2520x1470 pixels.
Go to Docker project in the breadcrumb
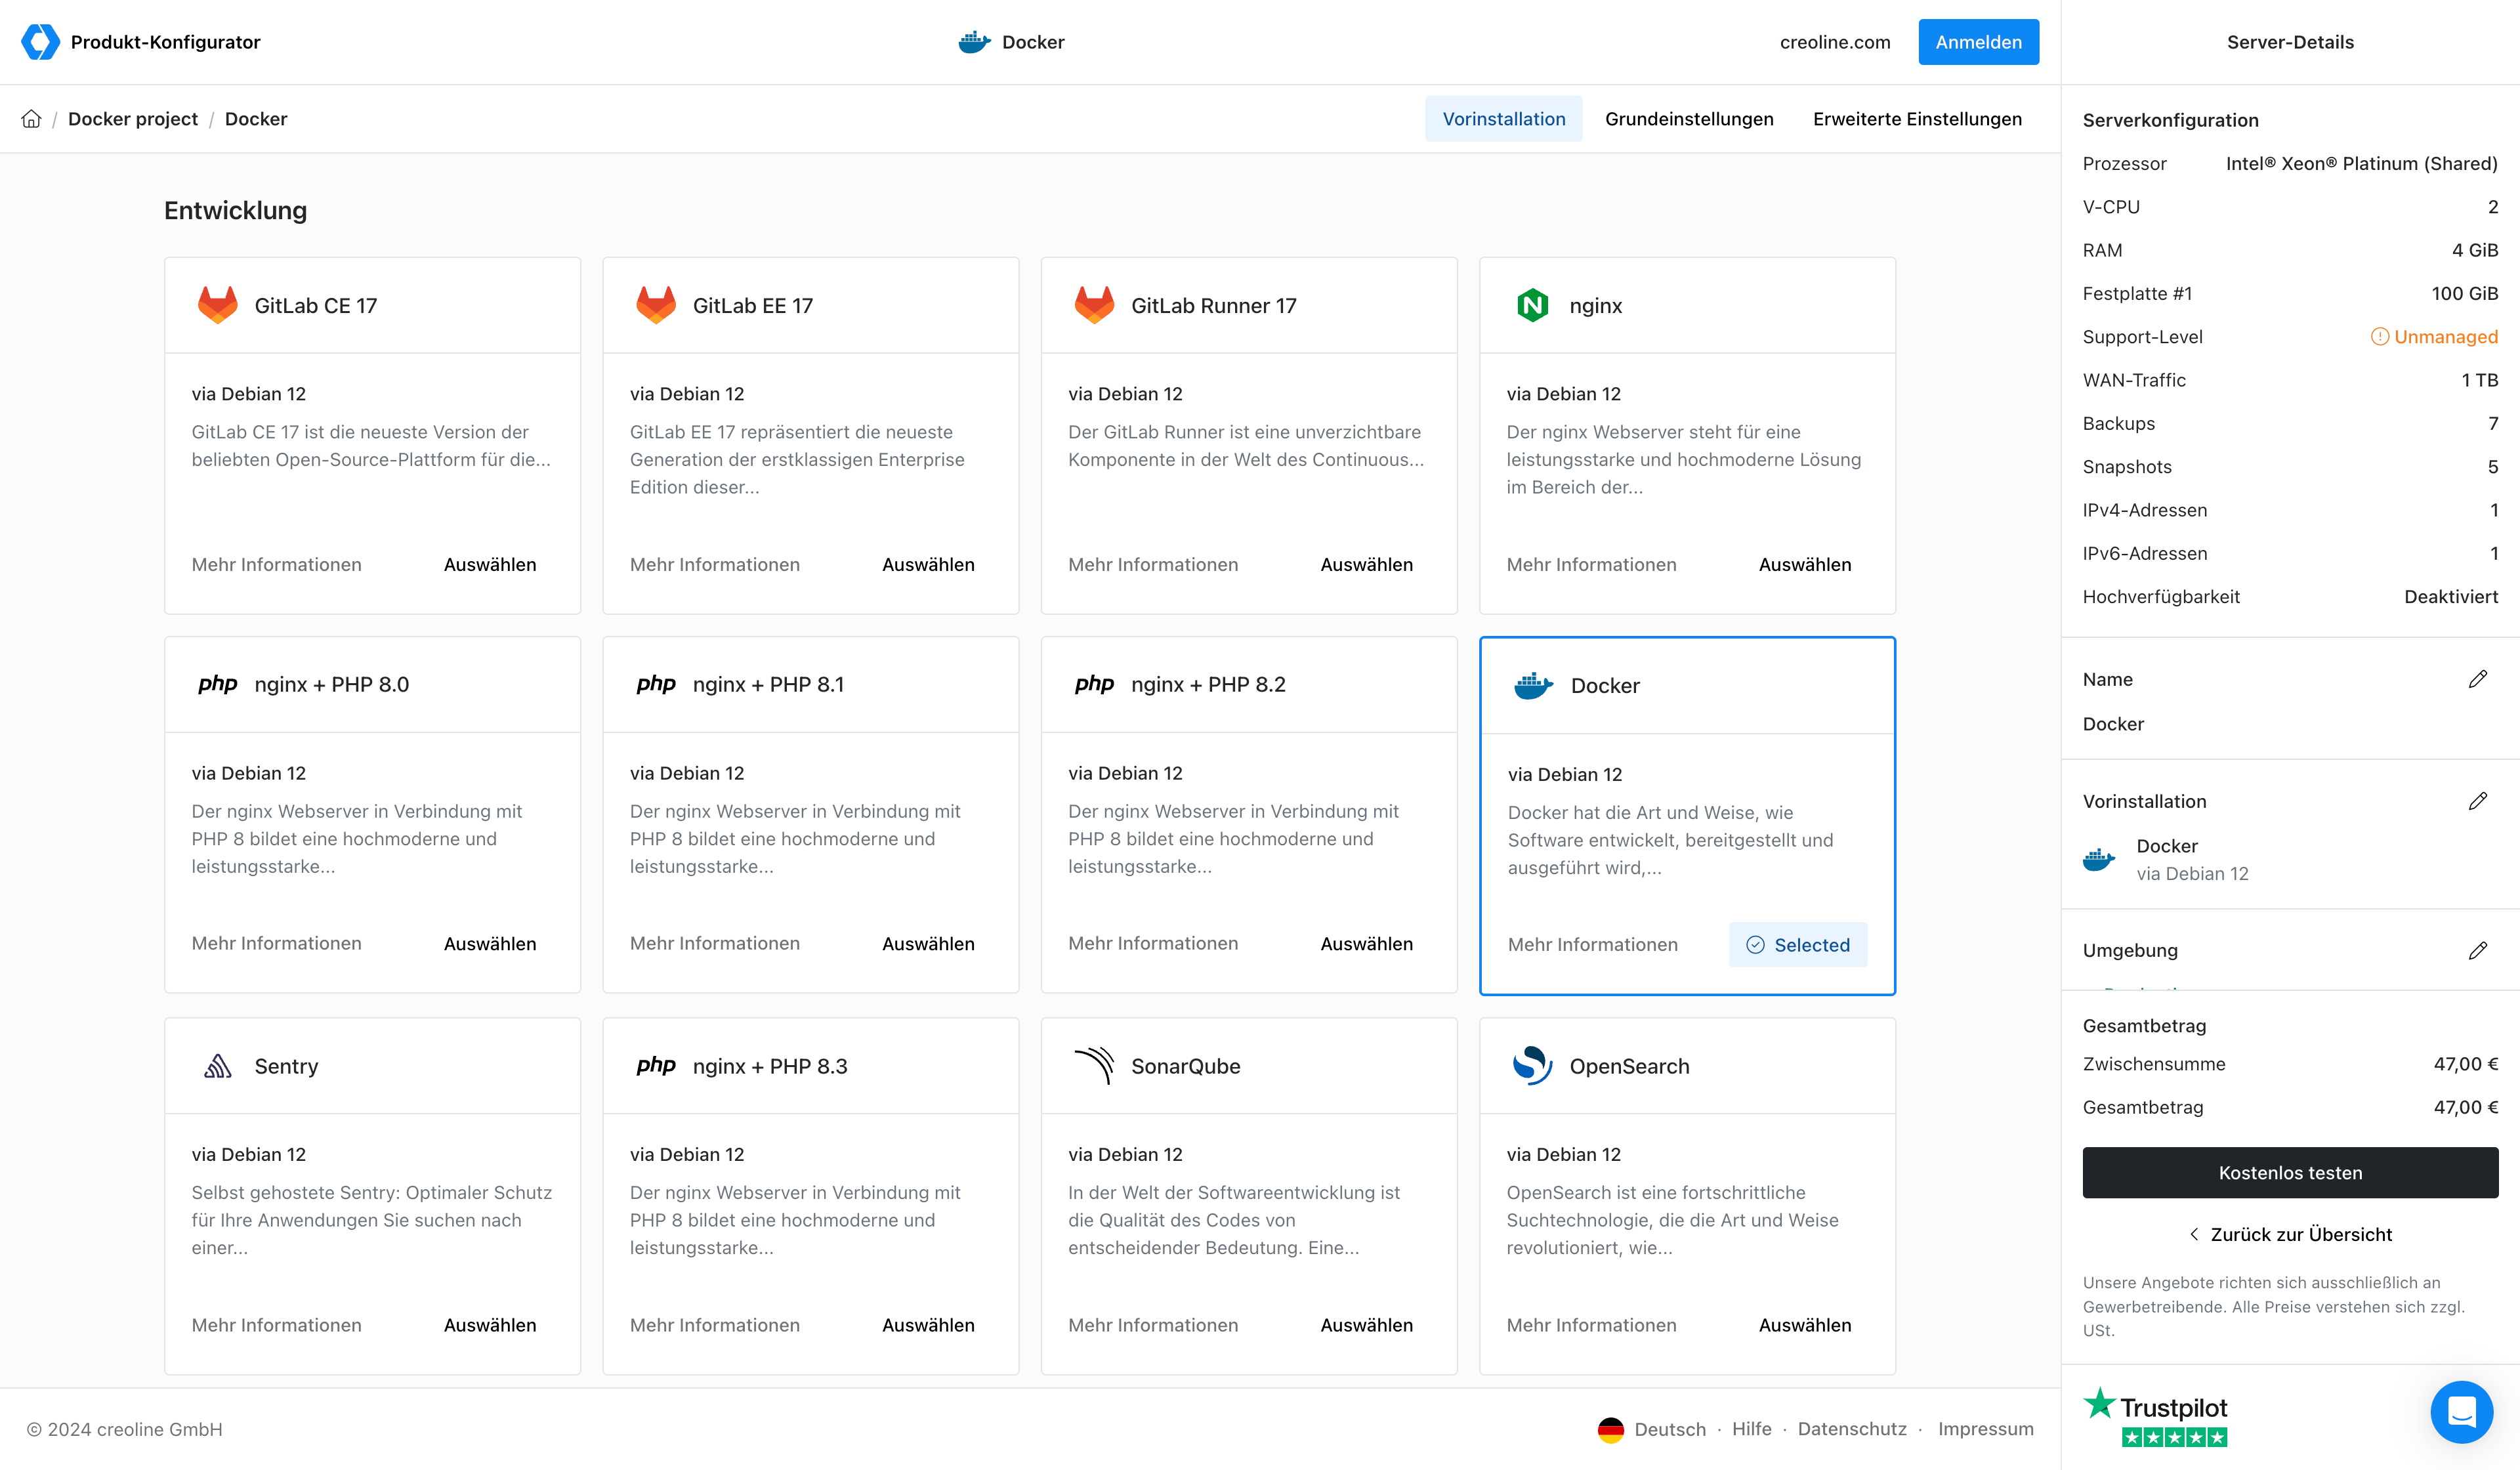[x=133, y=119]
